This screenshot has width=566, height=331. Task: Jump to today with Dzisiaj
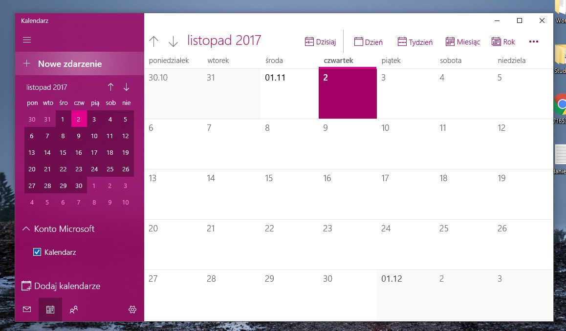320,42
